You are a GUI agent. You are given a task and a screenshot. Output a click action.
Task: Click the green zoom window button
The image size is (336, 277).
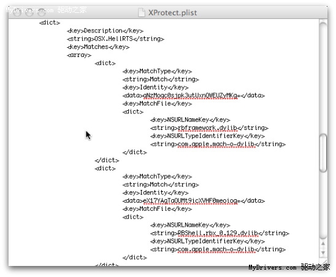[x=42, y=13]
